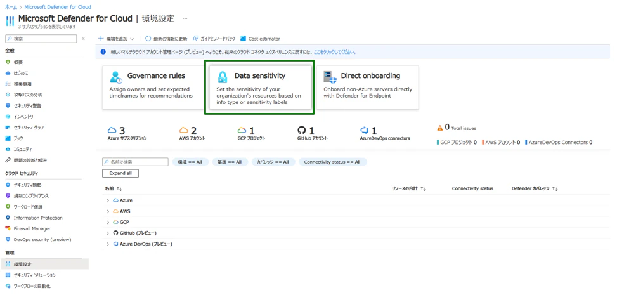Viewport: 617px width, 295px height.
Task: Open the 環境を追加 dropdown
Action: (116, 39)
